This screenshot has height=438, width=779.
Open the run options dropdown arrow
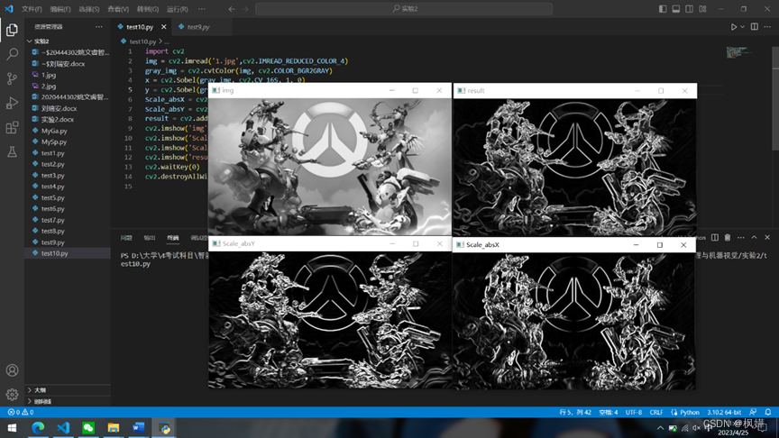[x=743, y=27]
